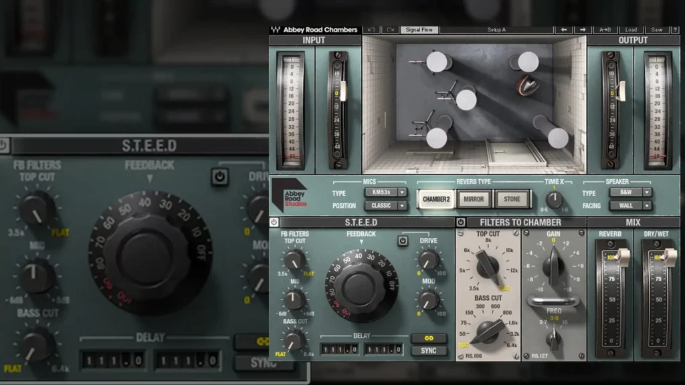
Task: Toggle the SYNC button under Delay
Action: coord(429,350)
